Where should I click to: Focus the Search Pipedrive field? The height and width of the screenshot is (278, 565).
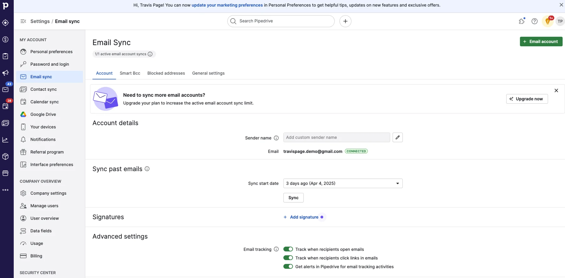point(281,21)
